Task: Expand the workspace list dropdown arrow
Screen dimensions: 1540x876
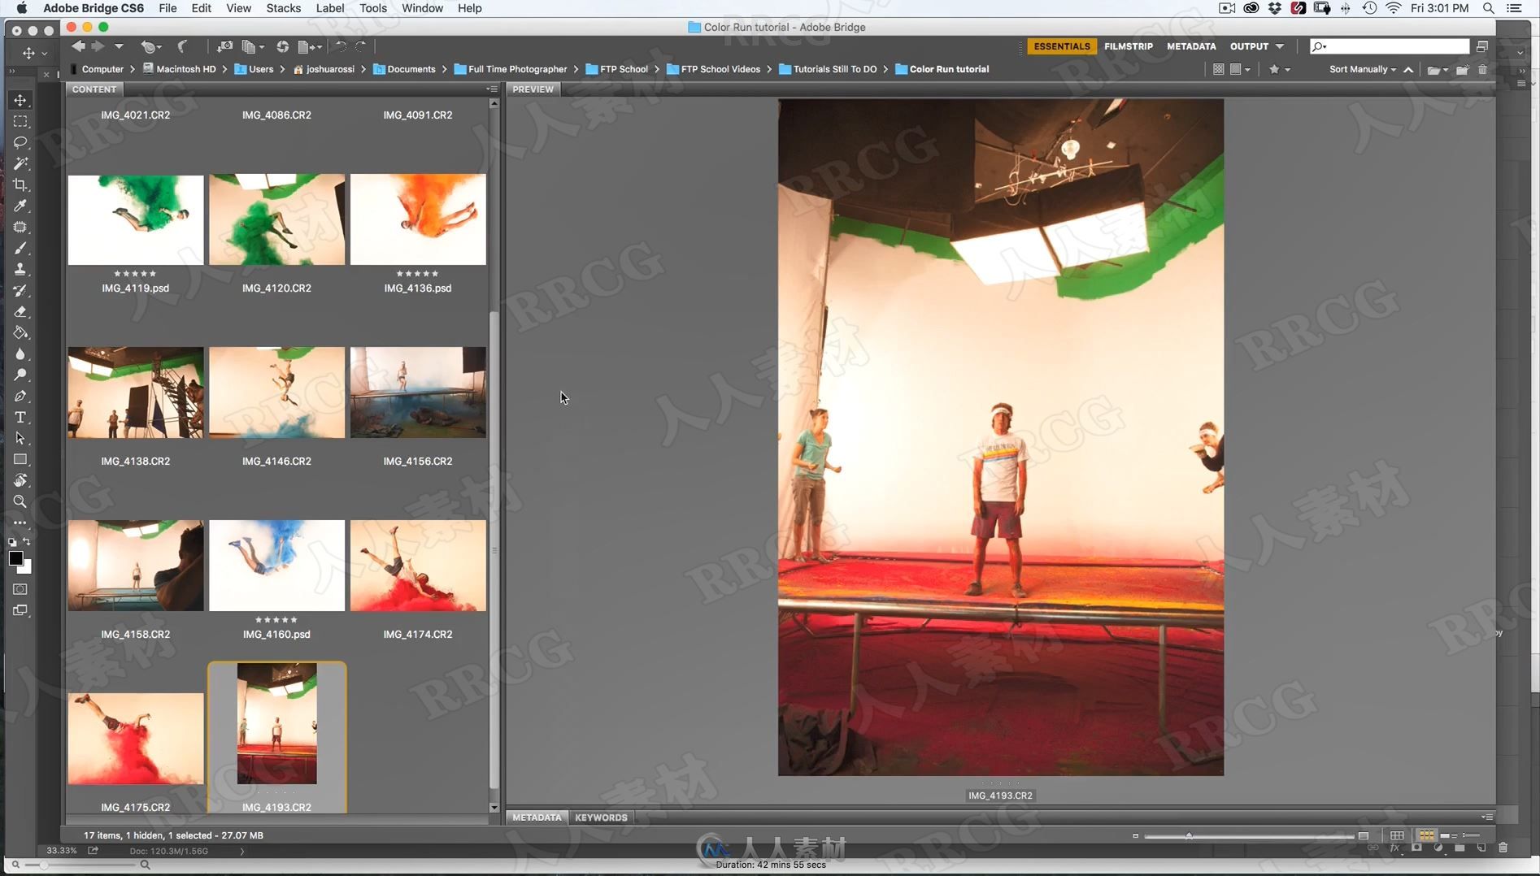Action: click(1280, 46)
